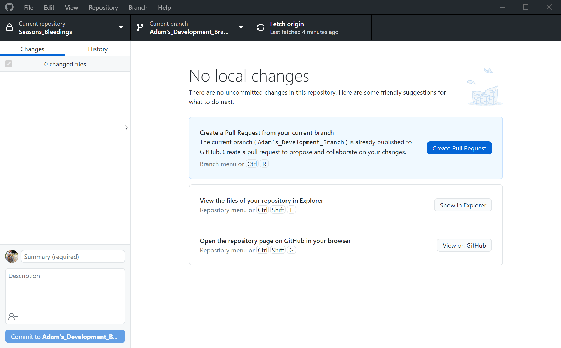This screenshot has height=348, width=561.
Task: Switch to the History tab
Action: tap(98, 49)
